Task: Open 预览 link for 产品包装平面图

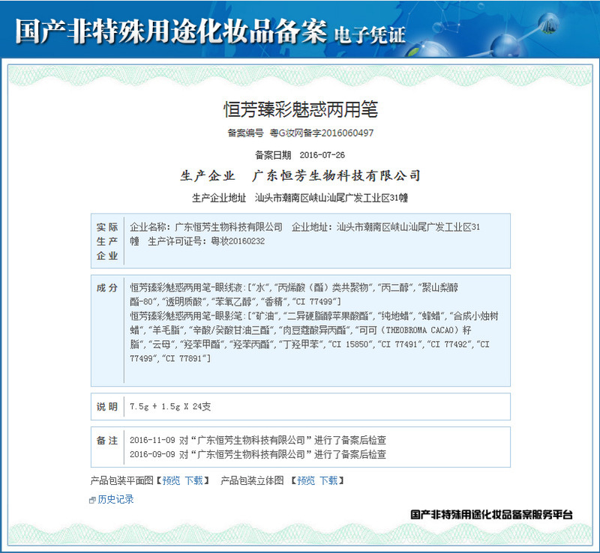Action: pyautogui.click(x=171, y=480)
